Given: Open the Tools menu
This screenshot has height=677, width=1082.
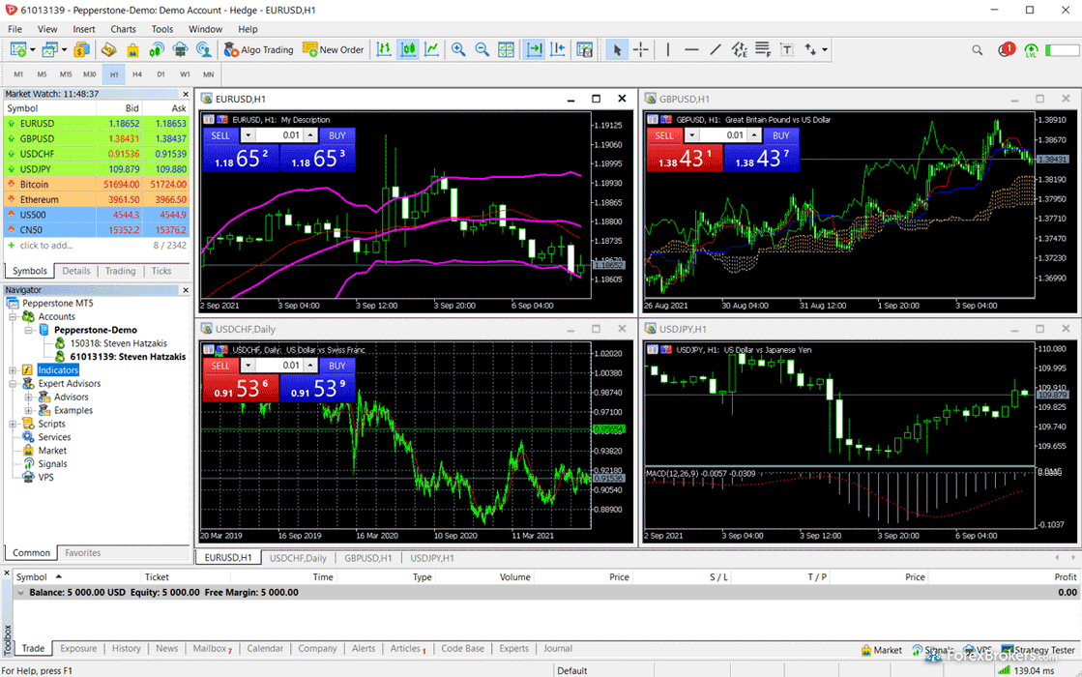Looking at the screenshot, I should coord(162,29).
